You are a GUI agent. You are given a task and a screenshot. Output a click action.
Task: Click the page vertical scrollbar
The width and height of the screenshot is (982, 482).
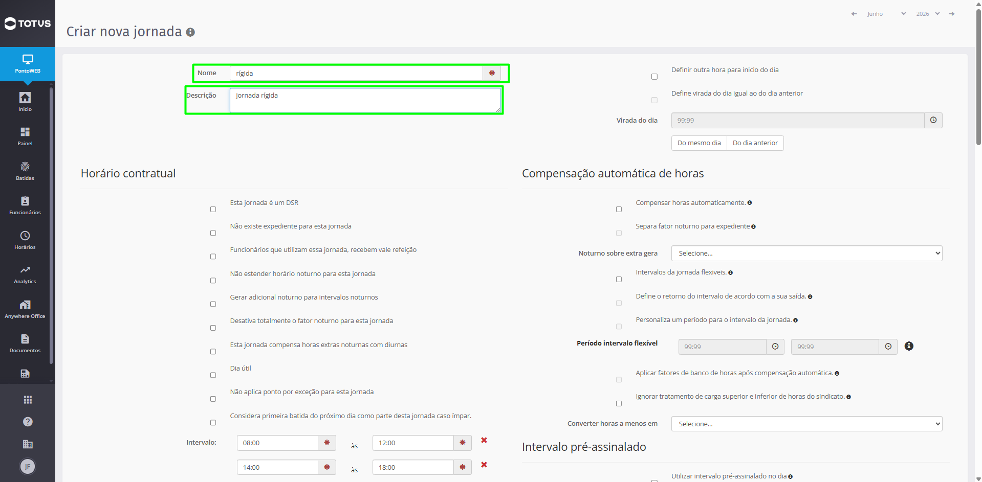point(978,77)
